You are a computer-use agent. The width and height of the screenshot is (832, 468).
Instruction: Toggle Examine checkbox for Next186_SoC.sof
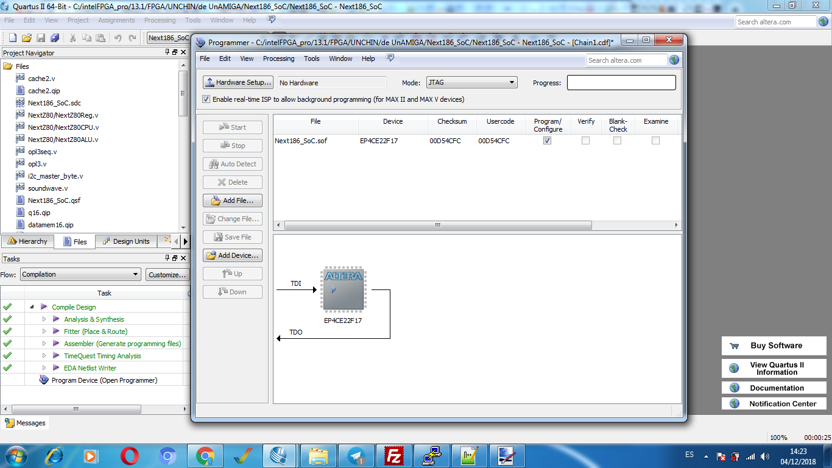coord(655,140)
